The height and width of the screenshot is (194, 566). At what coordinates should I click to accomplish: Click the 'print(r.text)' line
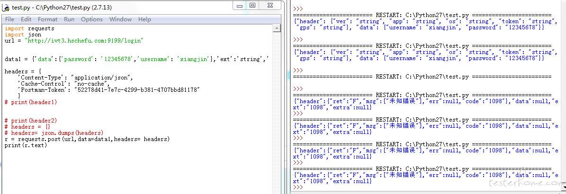click(26, 145)
